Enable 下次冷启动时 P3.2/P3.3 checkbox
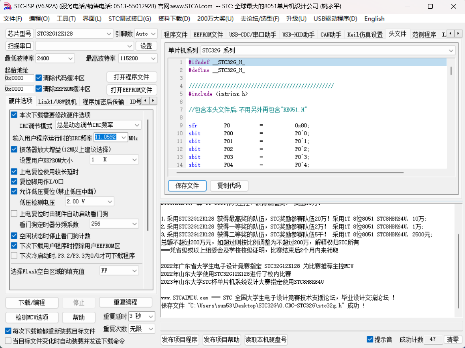Screen dimensions: 465x348 (x=14, y=255)
